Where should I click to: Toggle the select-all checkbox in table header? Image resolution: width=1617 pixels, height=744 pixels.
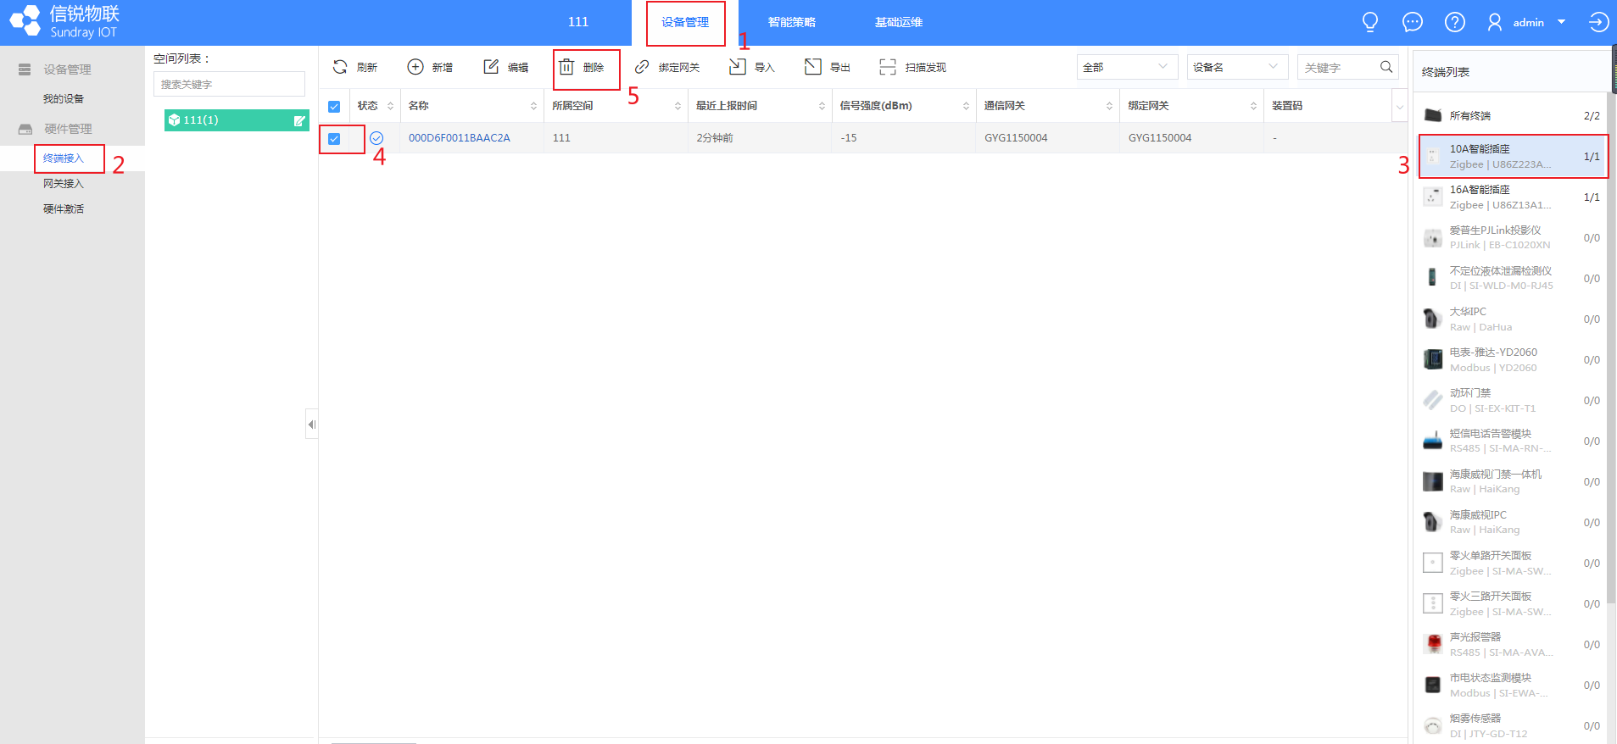(x=334, y=107)
